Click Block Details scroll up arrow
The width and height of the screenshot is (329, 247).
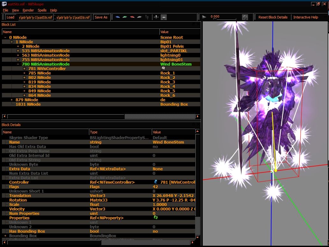coord(197,131)
